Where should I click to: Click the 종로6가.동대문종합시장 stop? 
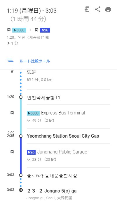[52, 175]
